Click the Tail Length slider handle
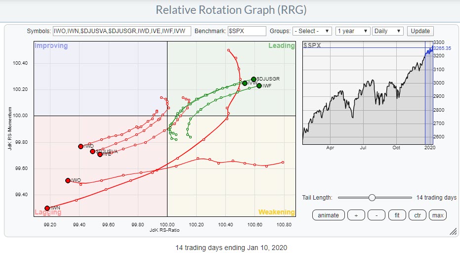460x253 pixels. pos(372,198)
